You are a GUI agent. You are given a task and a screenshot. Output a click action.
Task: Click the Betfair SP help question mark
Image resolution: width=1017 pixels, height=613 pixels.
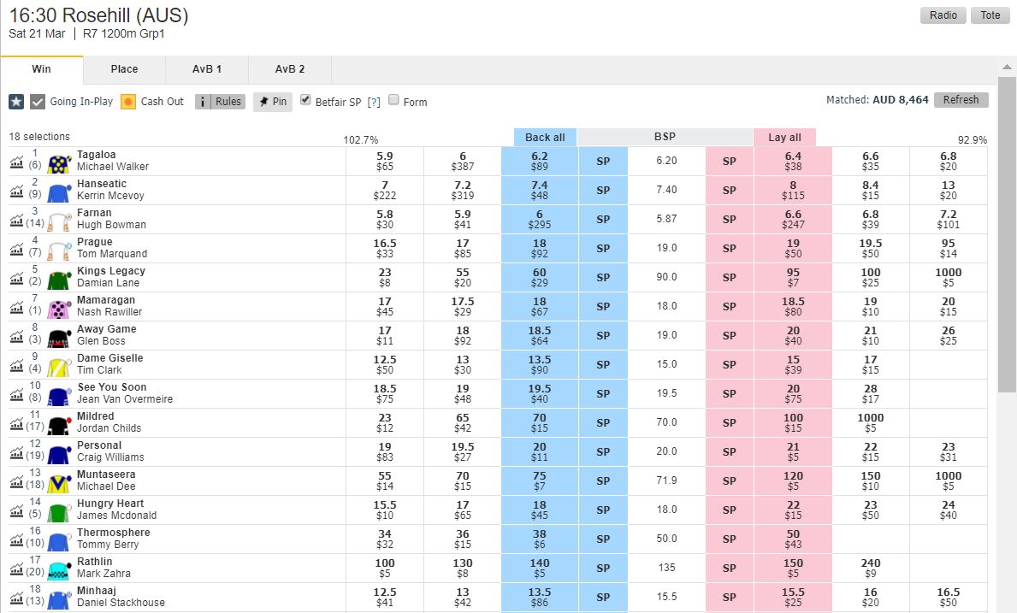[x=374, y=102]
